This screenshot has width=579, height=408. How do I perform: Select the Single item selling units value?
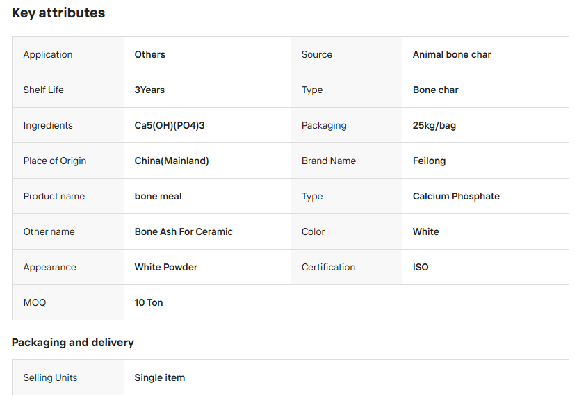[160, 377]
